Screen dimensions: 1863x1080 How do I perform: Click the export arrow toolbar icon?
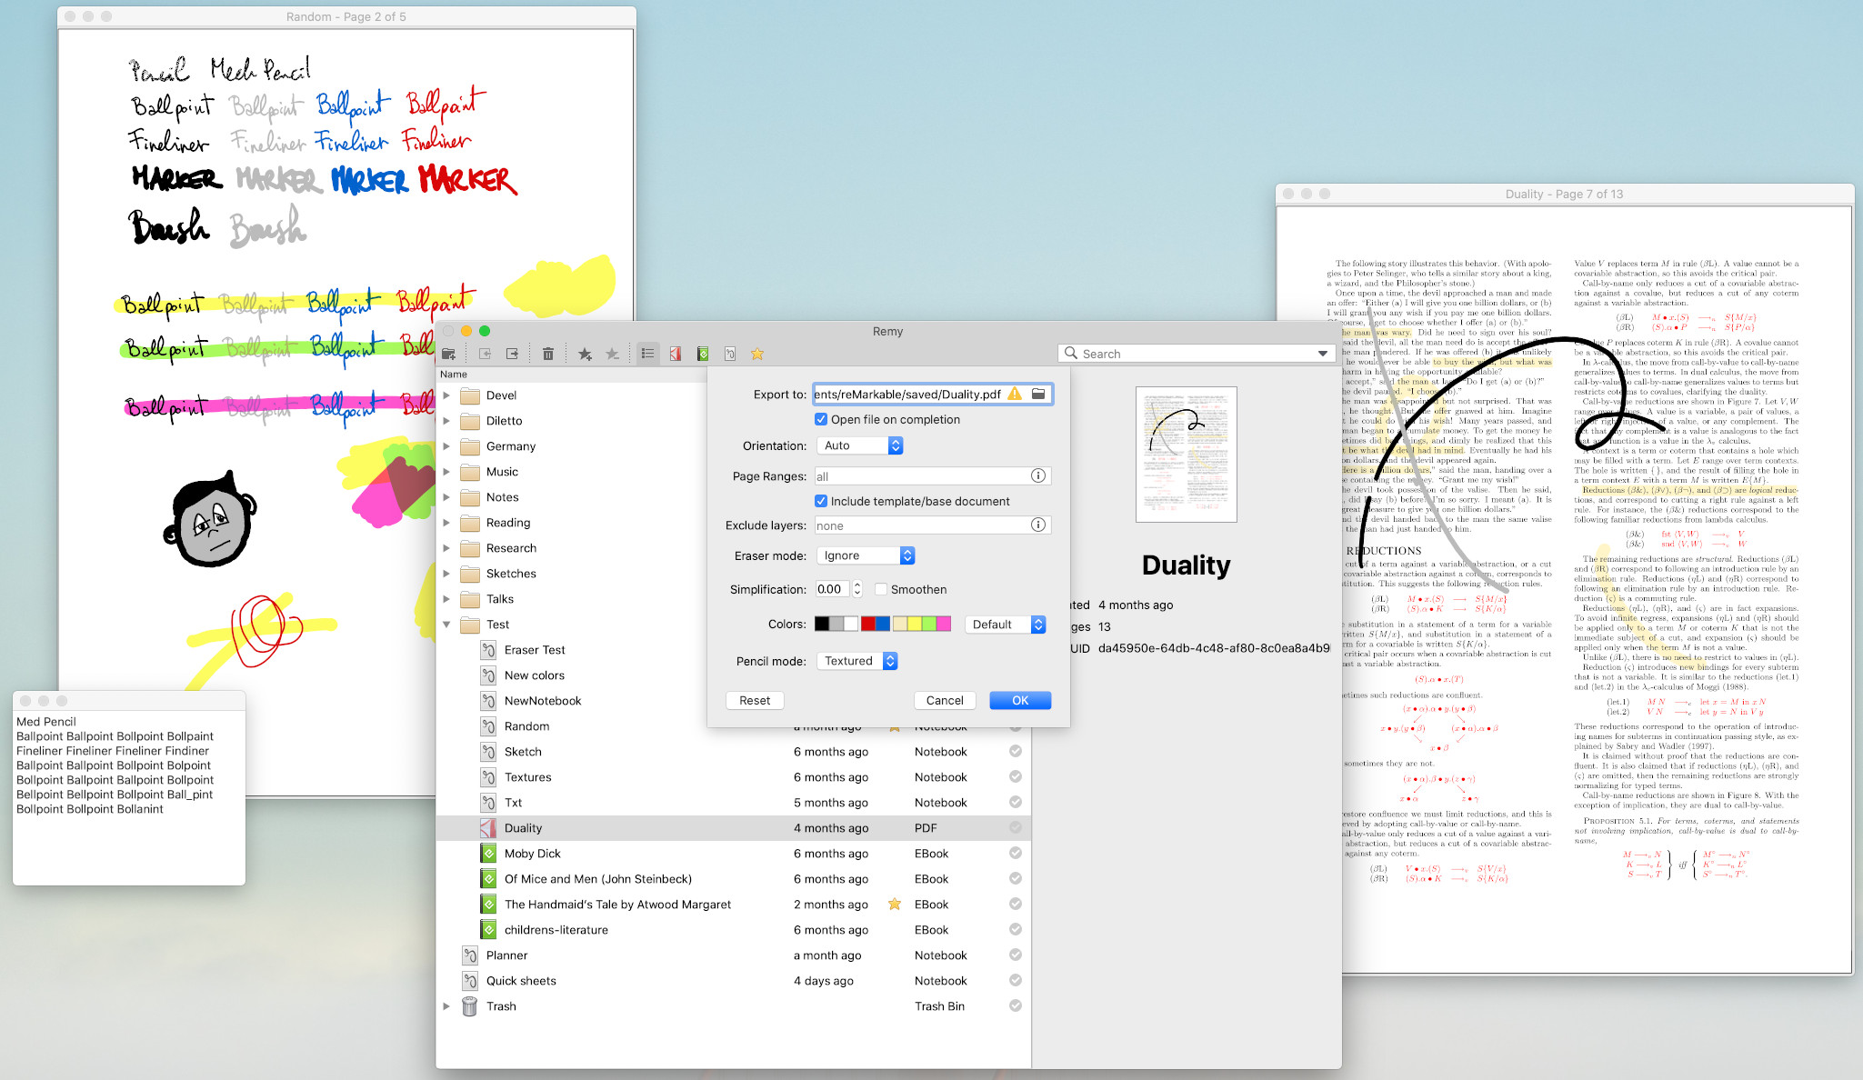(x=513, y=354)
